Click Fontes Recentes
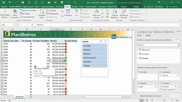Image resolution: width=182 pixels, height=102 pixels. point(27,17)
